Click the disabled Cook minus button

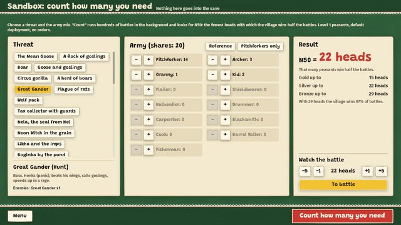point(137,135)
